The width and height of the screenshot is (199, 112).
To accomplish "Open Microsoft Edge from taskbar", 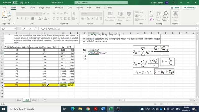I will pos(72,109).
